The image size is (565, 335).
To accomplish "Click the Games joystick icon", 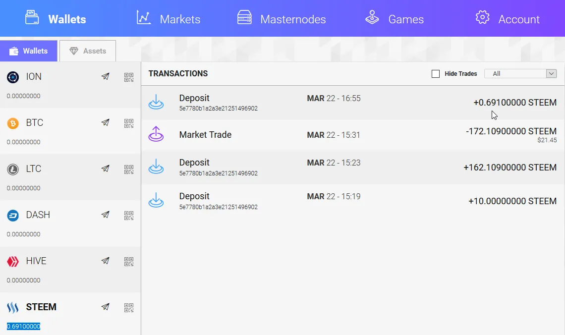I will (372, 17).
